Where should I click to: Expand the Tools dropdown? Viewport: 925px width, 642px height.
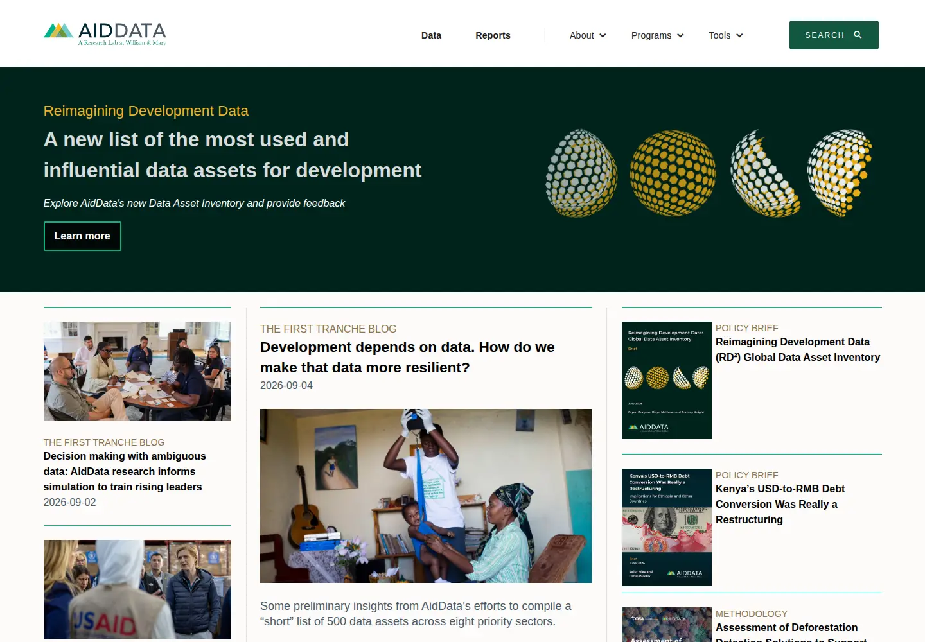tap(726, 35)
